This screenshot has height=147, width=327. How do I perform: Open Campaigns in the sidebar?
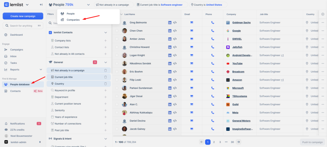(x=16, y=50)
